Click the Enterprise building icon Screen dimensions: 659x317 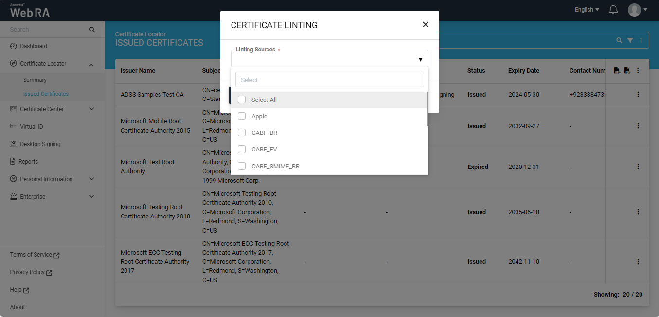13,197
